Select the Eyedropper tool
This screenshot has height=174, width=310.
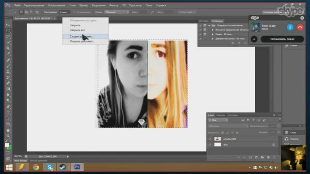[x=8, y=54]
